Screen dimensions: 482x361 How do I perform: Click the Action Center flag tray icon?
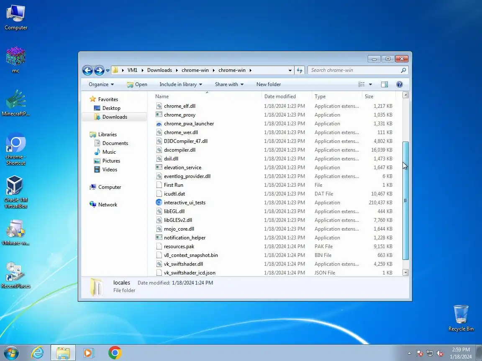tap(420, 353)
